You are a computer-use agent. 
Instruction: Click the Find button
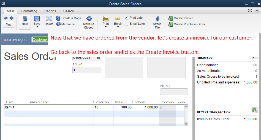9,24
